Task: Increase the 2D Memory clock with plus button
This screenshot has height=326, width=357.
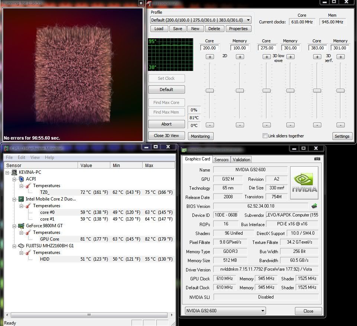Action: (240, 57)
